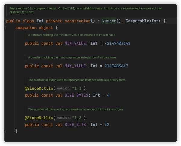Click the class doc comment about 32-bit integer
Screen dimensions: 181x146
[85, 10]
